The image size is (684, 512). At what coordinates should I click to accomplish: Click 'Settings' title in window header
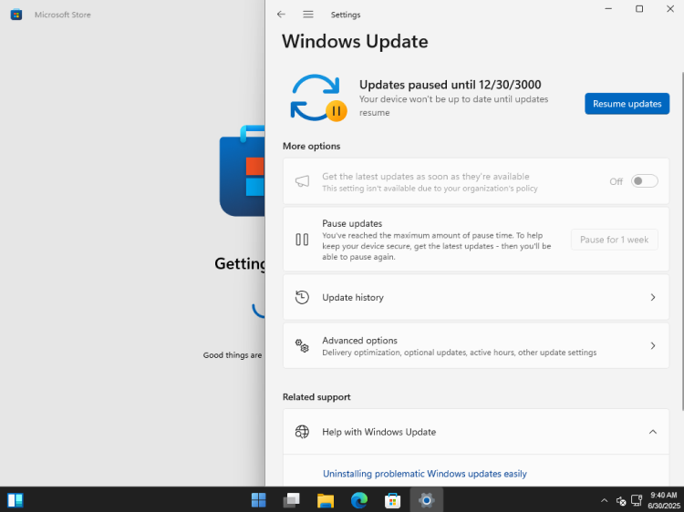click(346, 15)
